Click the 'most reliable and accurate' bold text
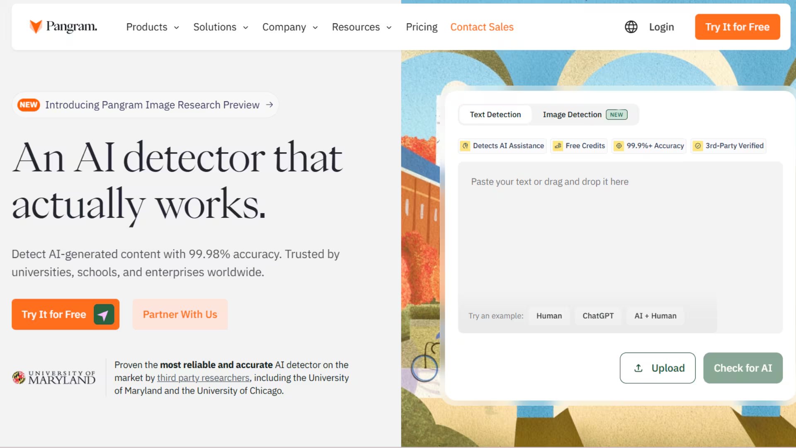Screen dimensions: 796x448 click(x=216, y=365)
